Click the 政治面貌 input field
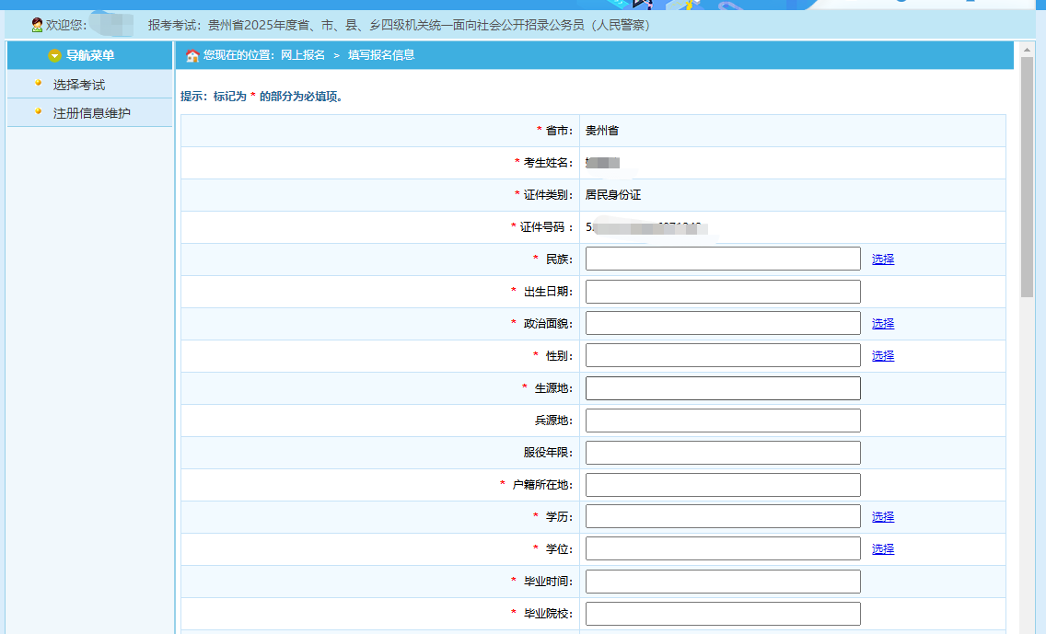 click(x=723, y=323)
